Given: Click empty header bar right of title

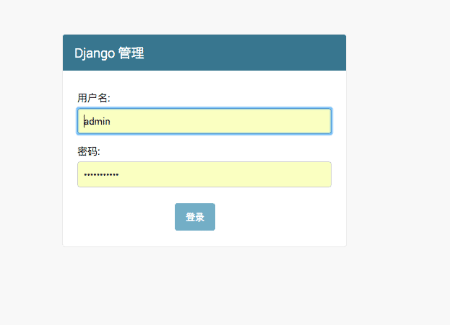Looking at the screenshot, I should pyautogui.click(x=253, y=53).
